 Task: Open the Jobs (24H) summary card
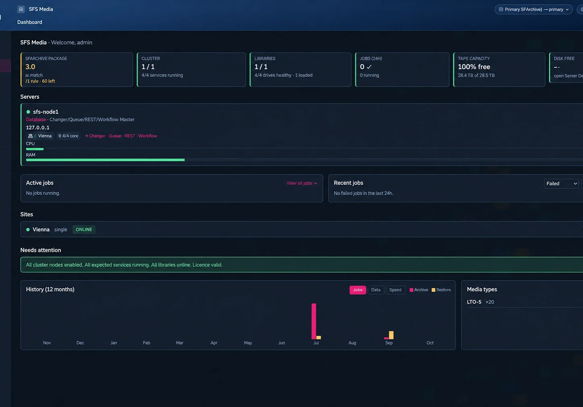[x=402, y=70]
